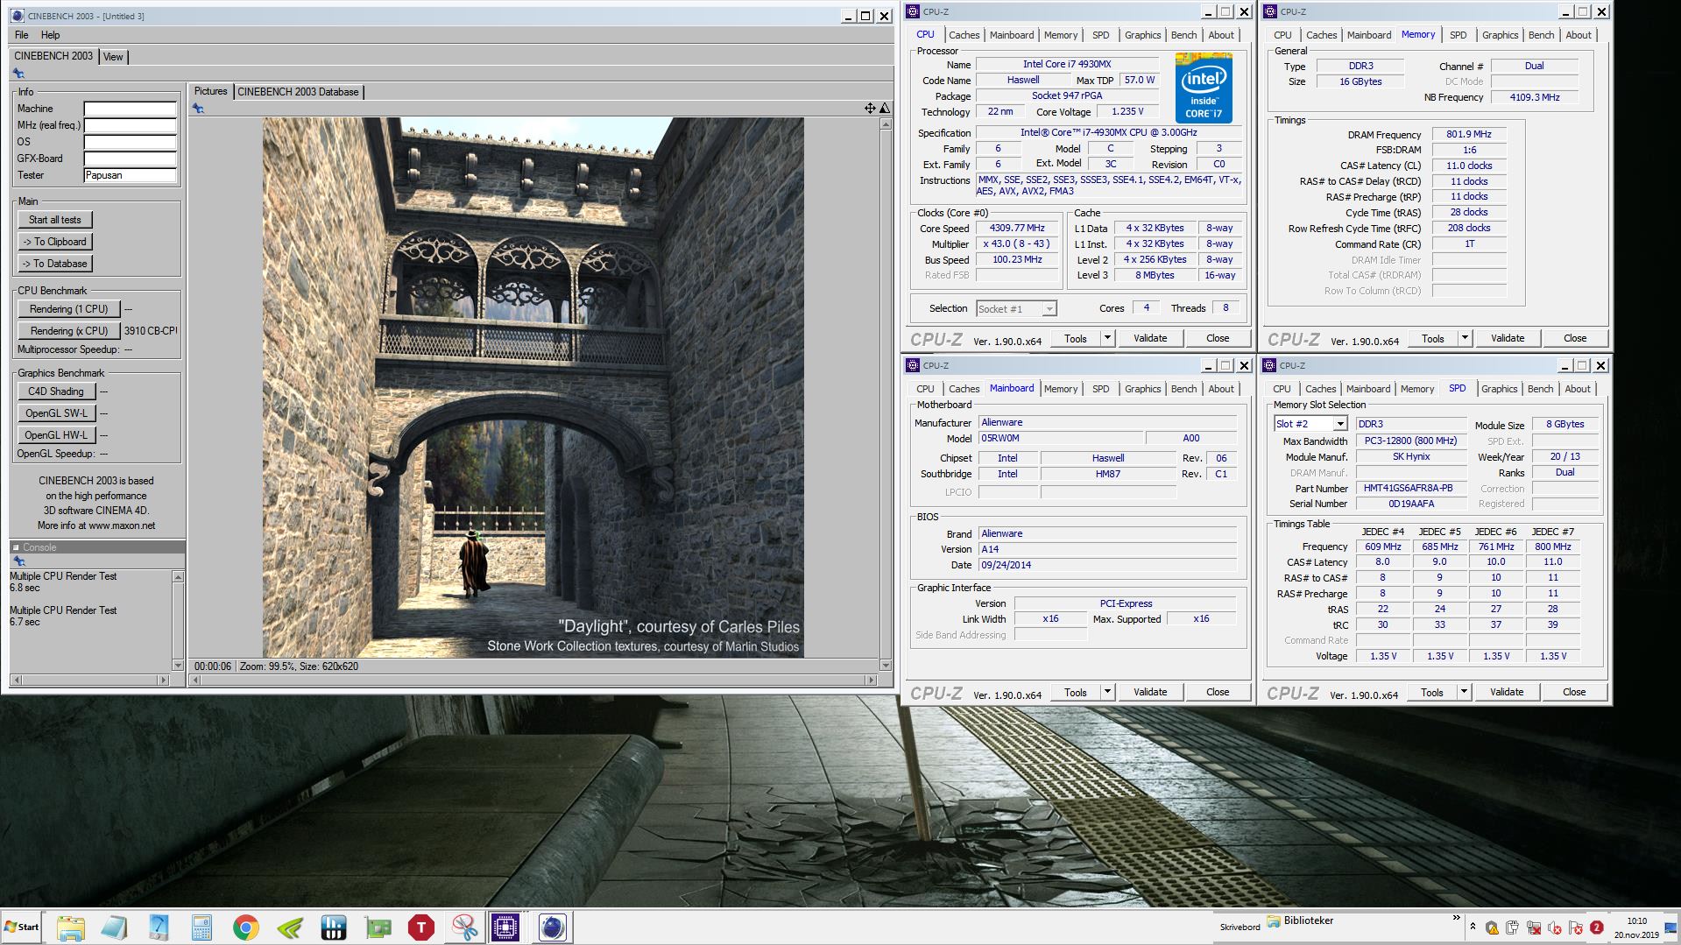Expand the Biblioteker toolbar chevron
Screen dimensions: 1681x945
(x=1457, y=918)
